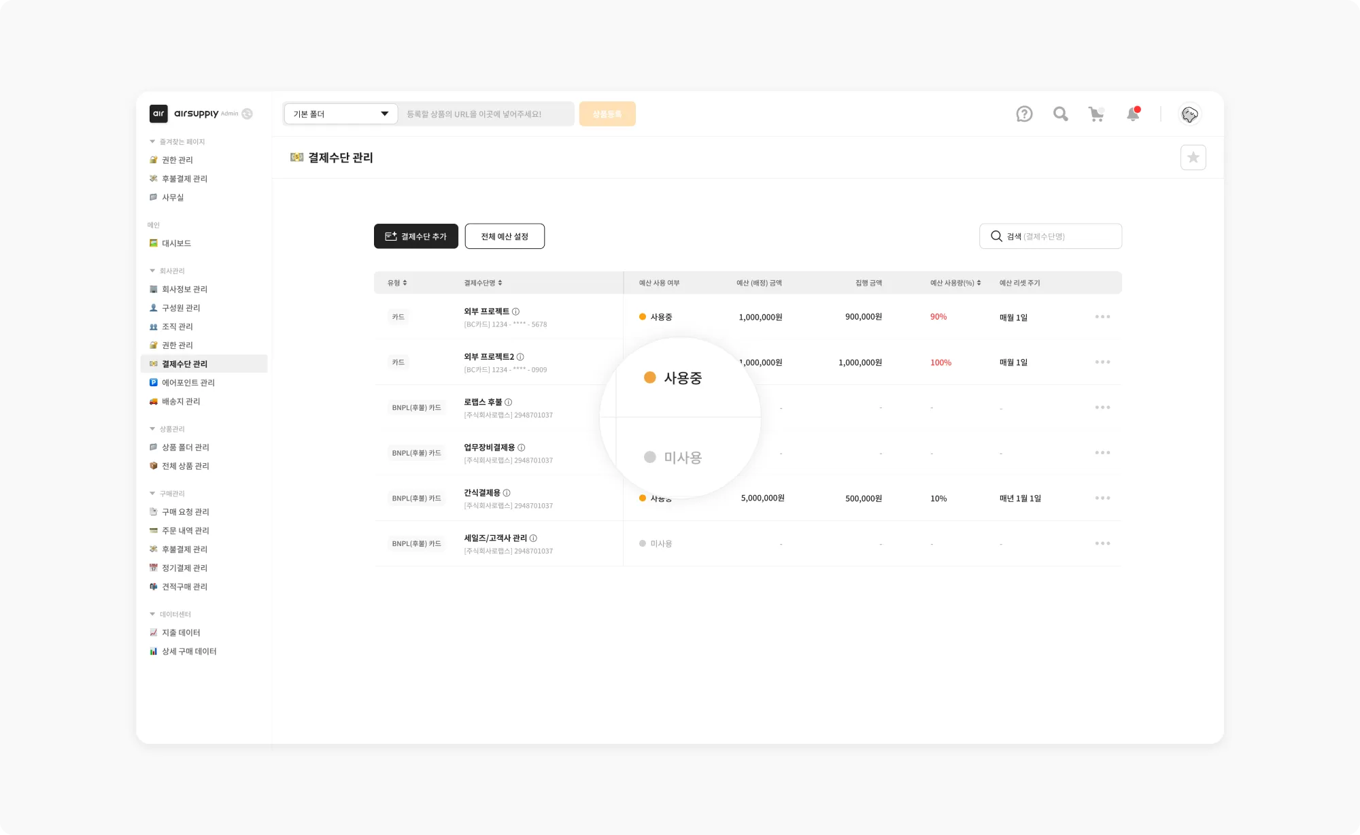Screen dimensions: 1360x835
Task: Click the sync icon beside the Admin logo
Action: point(248,114)
